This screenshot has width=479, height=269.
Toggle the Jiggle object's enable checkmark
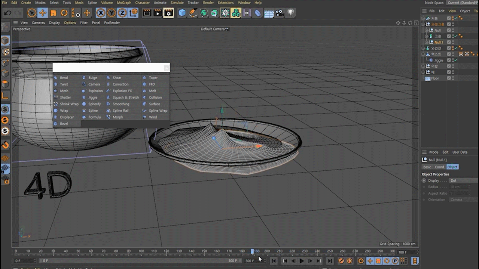click(x=457, y=60)
